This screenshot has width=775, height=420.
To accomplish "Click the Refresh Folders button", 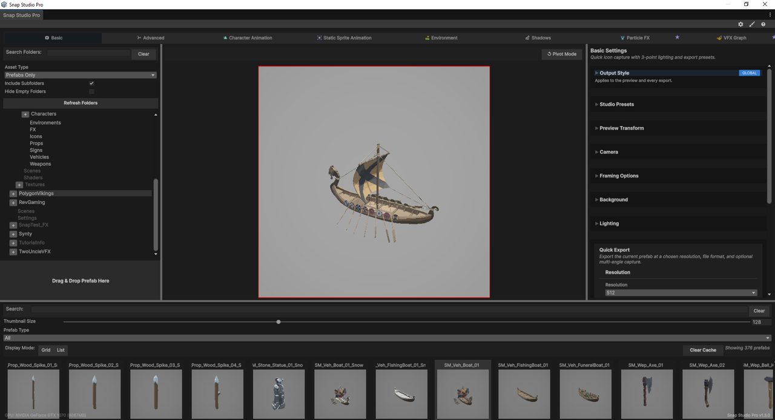I will coord(81,103).
